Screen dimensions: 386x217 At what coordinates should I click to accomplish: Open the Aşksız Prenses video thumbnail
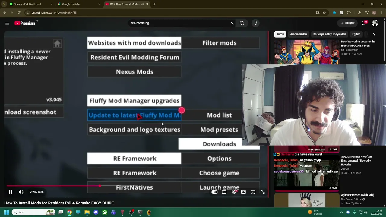pyautogui.click(x=306, y=200)
